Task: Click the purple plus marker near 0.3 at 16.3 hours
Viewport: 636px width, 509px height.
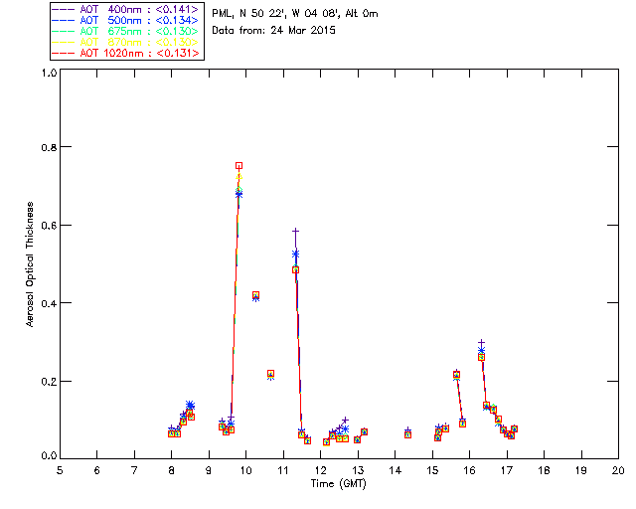Action: tap(481, 343)
